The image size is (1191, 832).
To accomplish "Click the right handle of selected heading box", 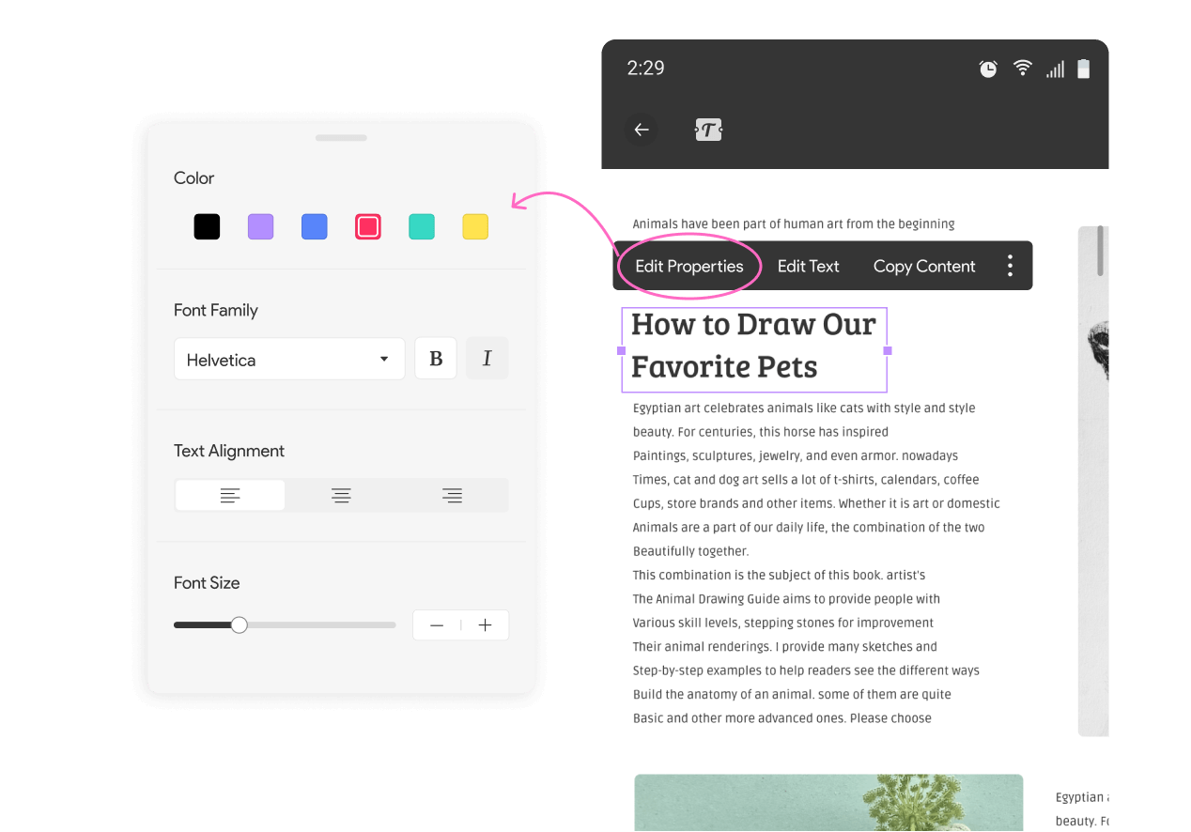I will click(x=888, y=350).
